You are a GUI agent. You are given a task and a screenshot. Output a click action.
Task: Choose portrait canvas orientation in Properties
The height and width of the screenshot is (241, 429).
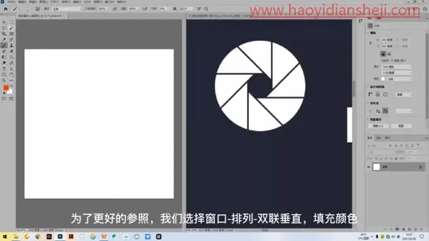point(383,54)
